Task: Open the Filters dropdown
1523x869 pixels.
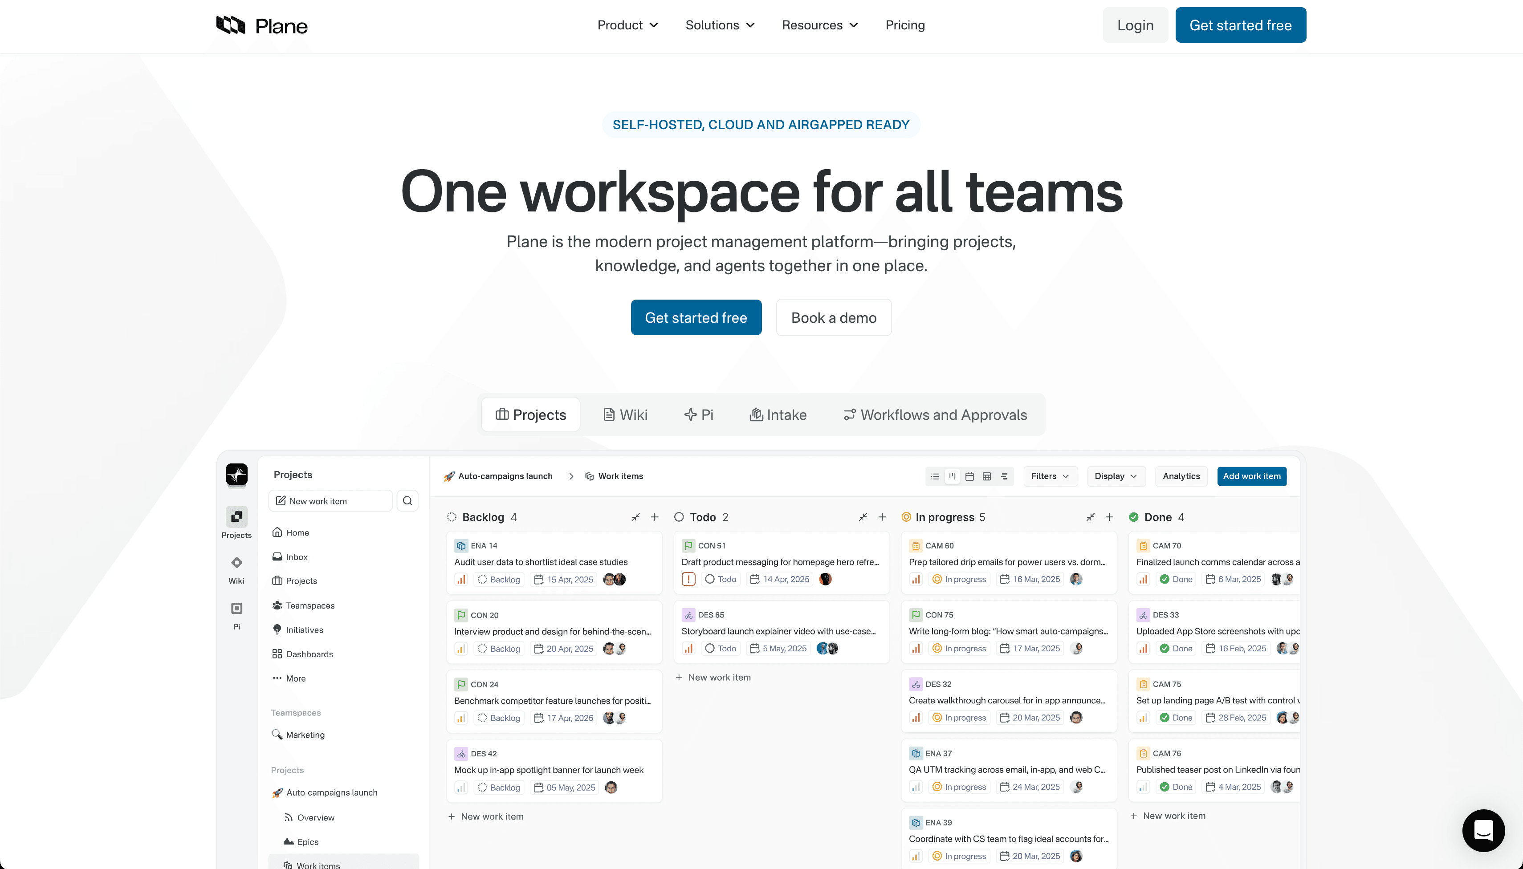Action: click(x=1050, y=476)
